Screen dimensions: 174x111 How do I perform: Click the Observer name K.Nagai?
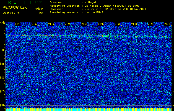click(x=90, y=2)
